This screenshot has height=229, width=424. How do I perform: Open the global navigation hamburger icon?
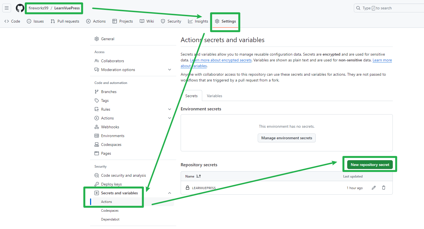6,8
